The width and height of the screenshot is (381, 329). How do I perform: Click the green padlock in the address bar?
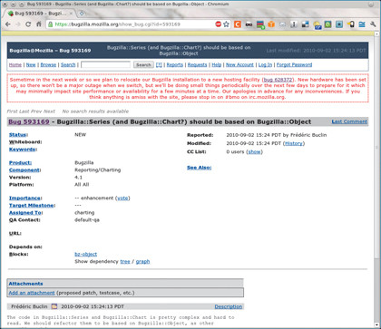[x=51, y=24]
